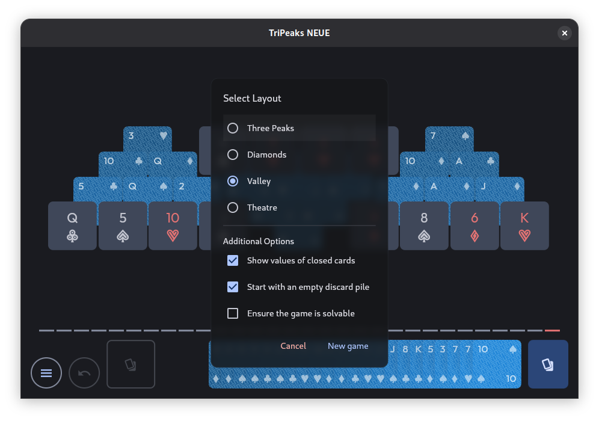The height and width of the screenshot is (421, 599).
Task: Uncheck Start with an empty discard pile
Action: point(233,287)
